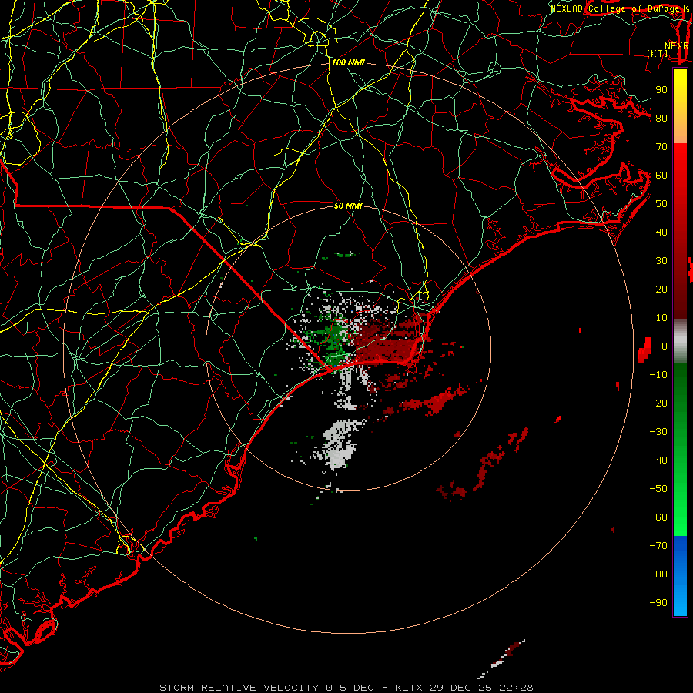Click the "22:28" timestamp in footer

tap(517, 688)
